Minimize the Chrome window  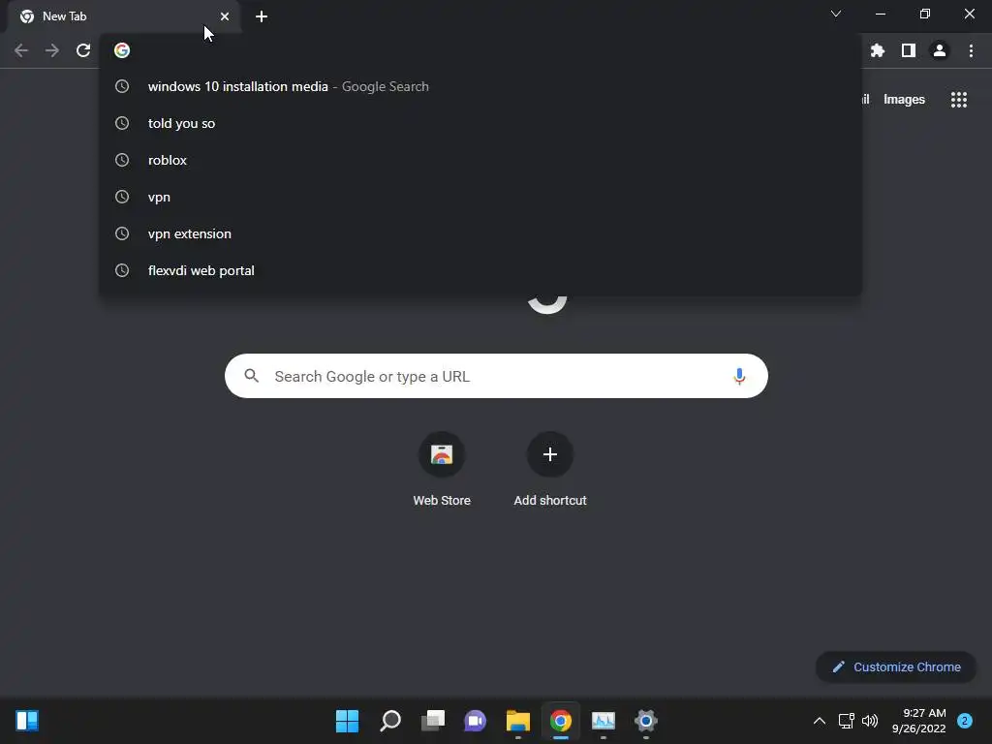881,14
